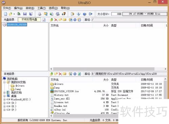
Task: Click the local 路径 path field
Action: pyautogui.click(x=129, y=74)
